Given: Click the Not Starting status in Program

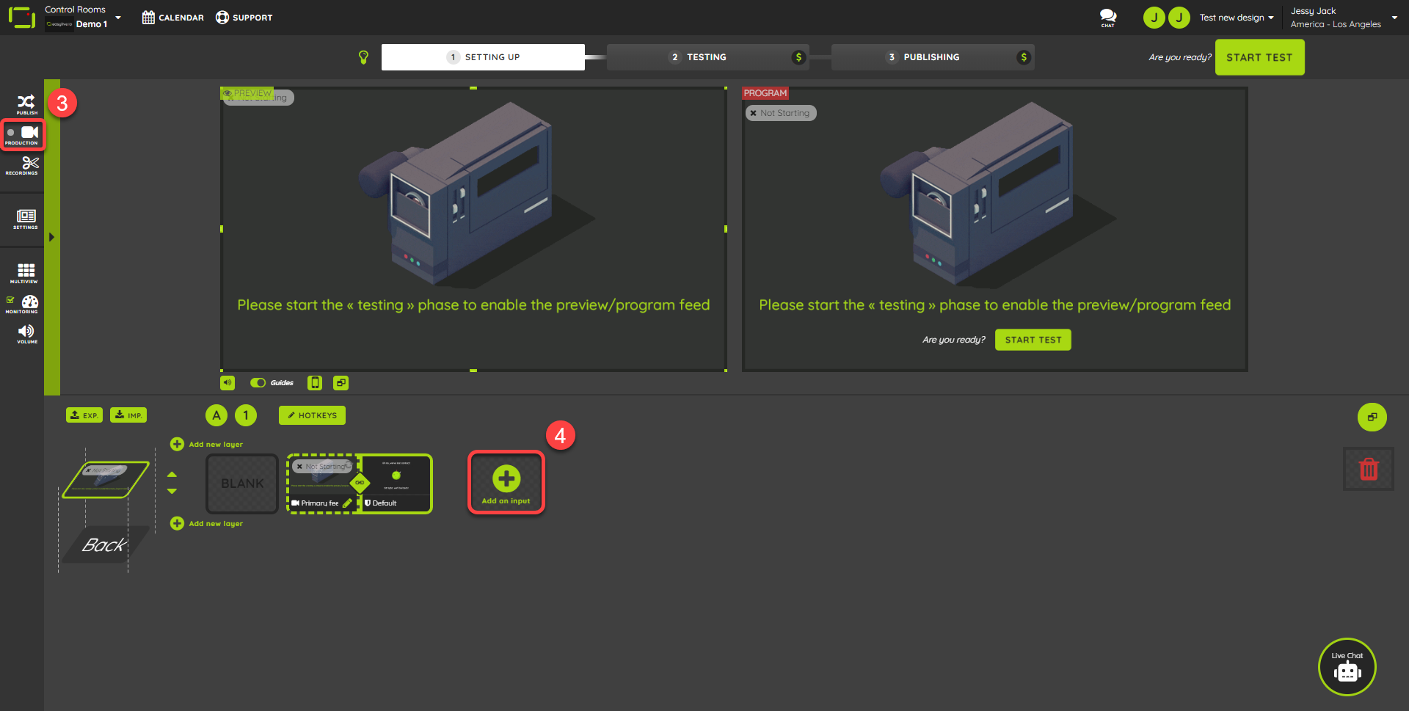Looking at the screenshot, I should pos(781,113).
